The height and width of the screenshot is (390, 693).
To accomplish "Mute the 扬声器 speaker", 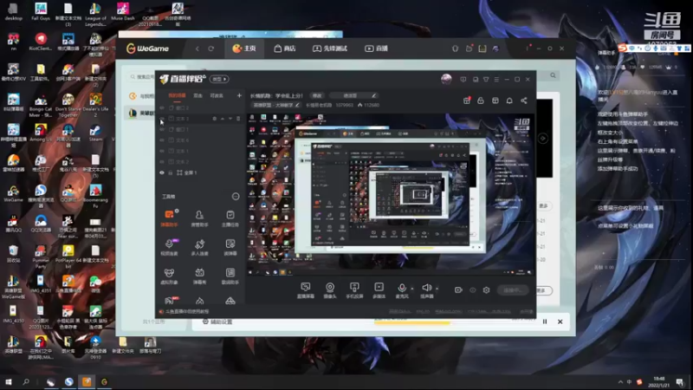I will point(426,290).
